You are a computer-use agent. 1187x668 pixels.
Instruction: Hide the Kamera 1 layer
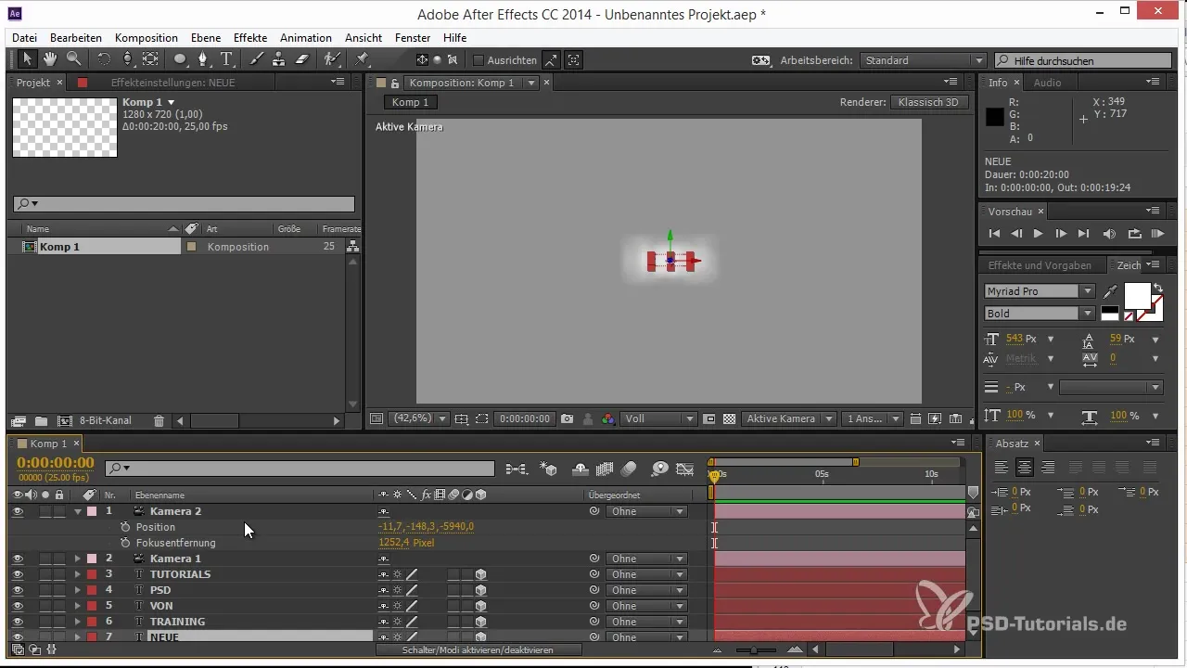click(x=18, y=559)
